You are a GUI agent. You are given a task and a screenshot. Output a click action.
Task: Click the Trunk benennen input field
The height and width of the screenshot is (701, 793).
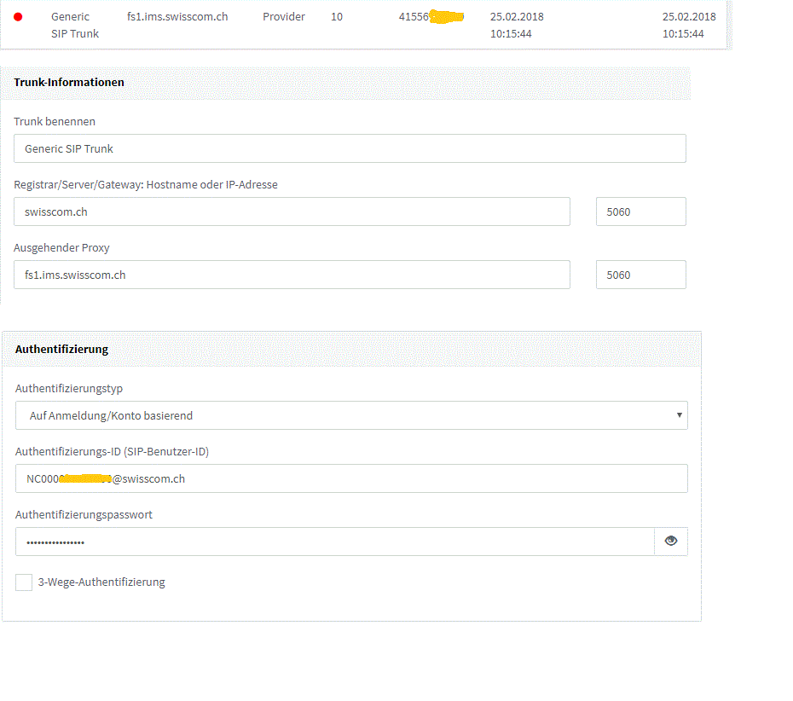pyautogui.click(x=350, y=148)
